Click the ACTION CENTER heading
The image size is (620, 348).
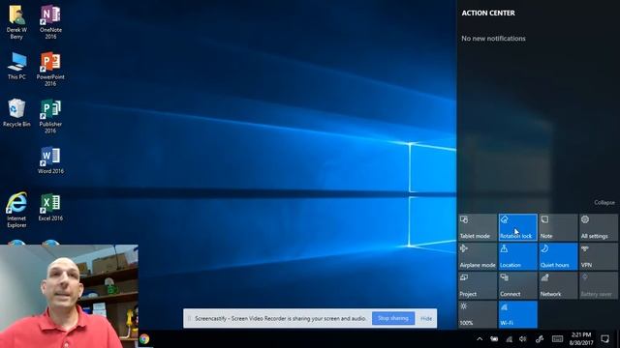(488, 13)
